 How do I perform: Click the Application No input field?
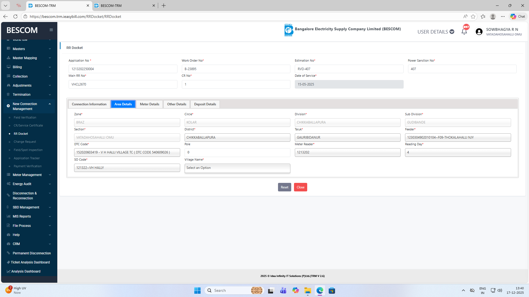(x=123, y=69)
